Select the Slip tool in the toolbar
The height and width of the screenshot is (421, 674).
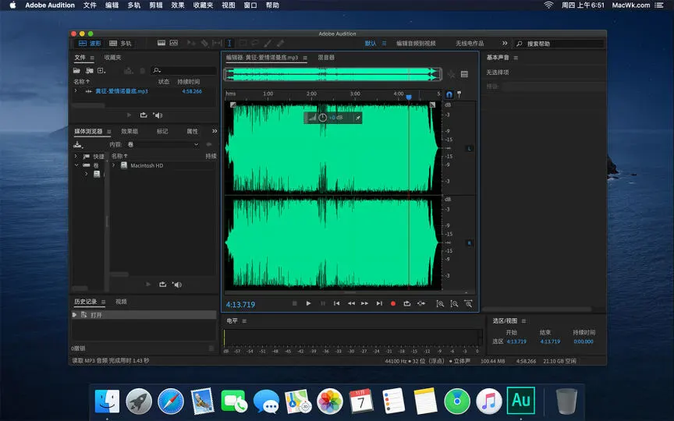(217, 43)
